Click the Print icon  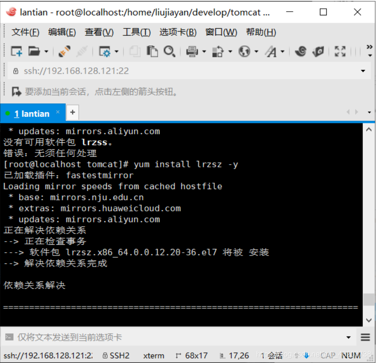(192, 51)
